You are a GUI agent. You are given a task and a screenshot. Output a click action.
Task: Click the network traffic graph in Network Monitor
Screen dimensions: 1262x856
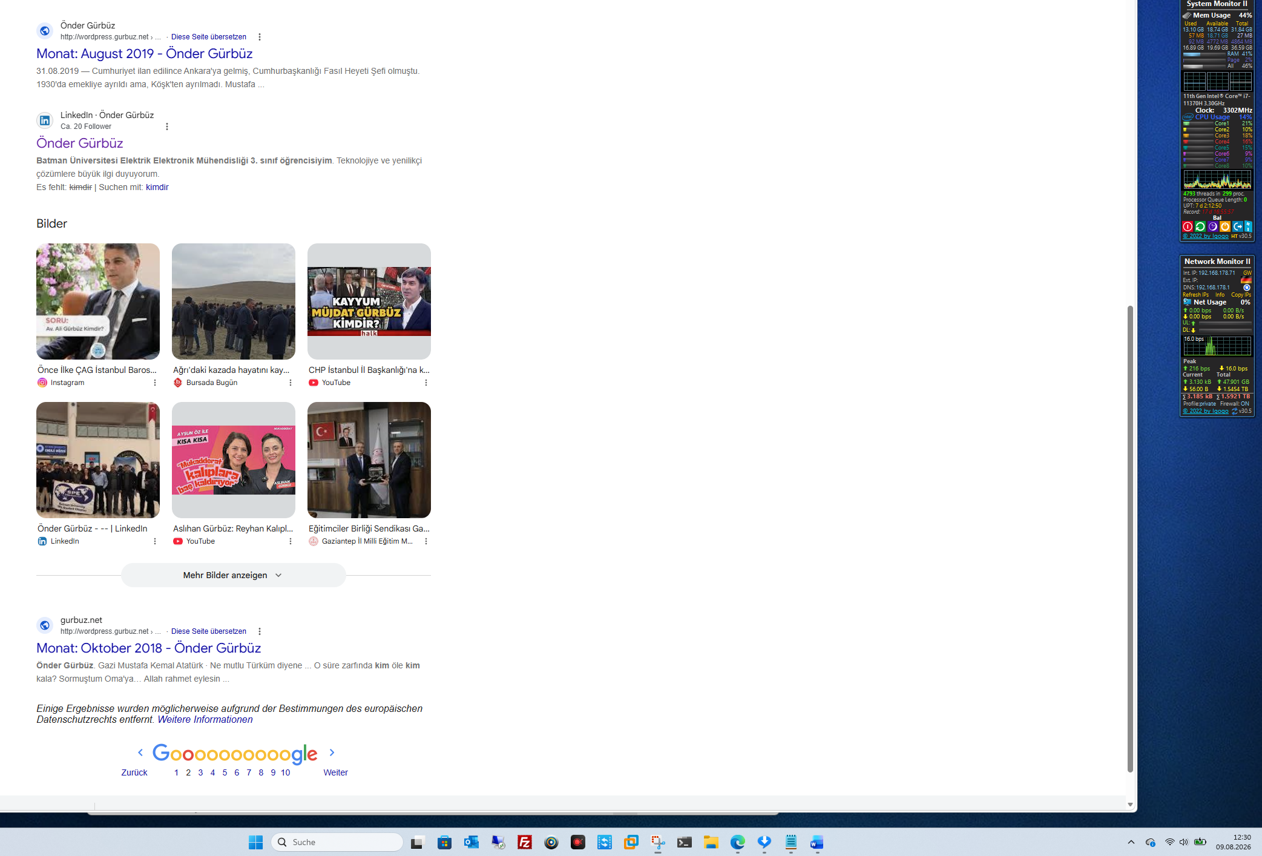coord(1217,346)
